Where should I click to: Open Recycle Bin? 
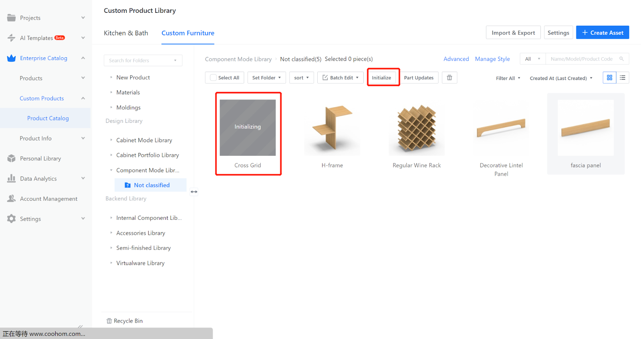125,321
